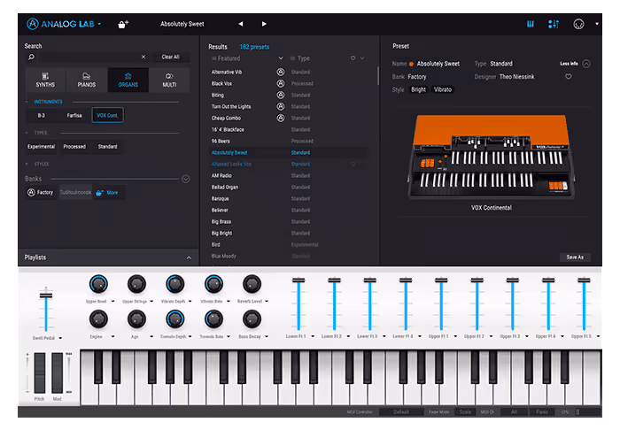
Task: Clear the search field with X
Action: (143, 57)
